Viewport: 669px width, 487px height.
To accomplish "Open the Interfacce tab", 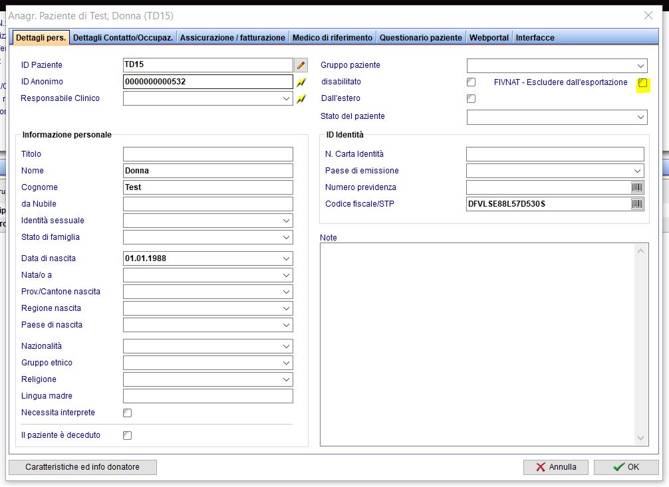I will coord(535,37).
